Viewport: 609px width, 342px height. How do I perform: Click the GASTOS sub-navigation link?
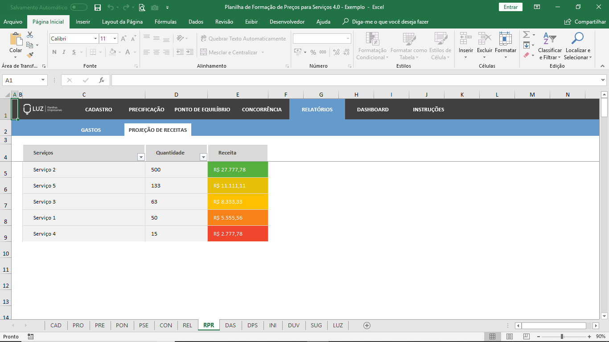click(x=91, y=130)
